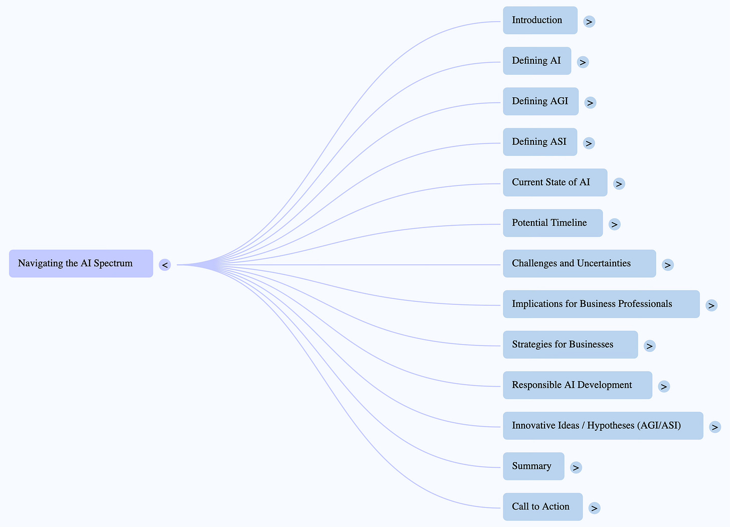Expand the Defining AI branch
Screen dimensions: 730x527
[583, 62]
